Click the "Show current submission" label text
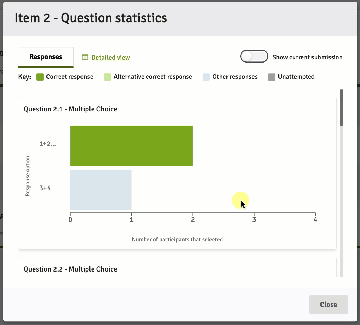This screenshot has width=360, height=325. tap(307, 57)
